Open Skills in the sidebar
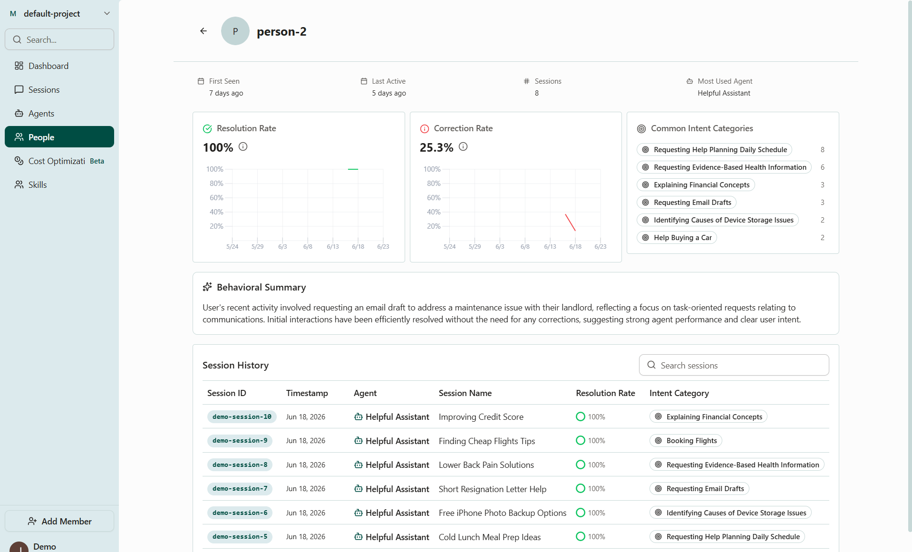 coord(59,184)
